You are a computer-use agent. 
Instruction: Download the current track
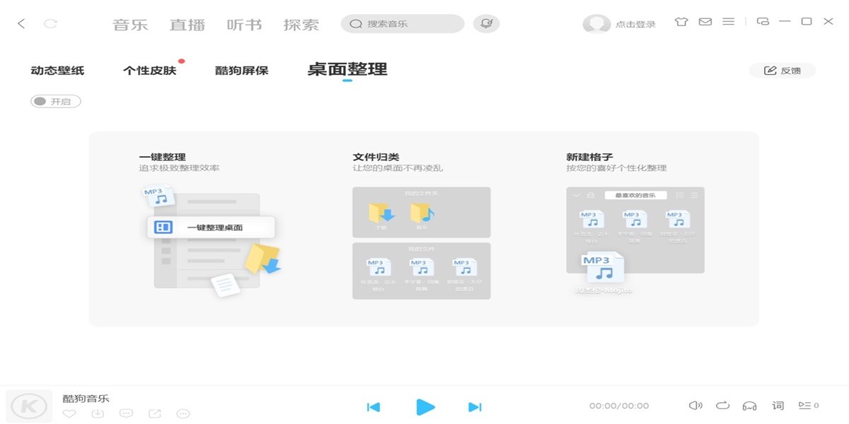pyautogui.click(x=97, y=413)
